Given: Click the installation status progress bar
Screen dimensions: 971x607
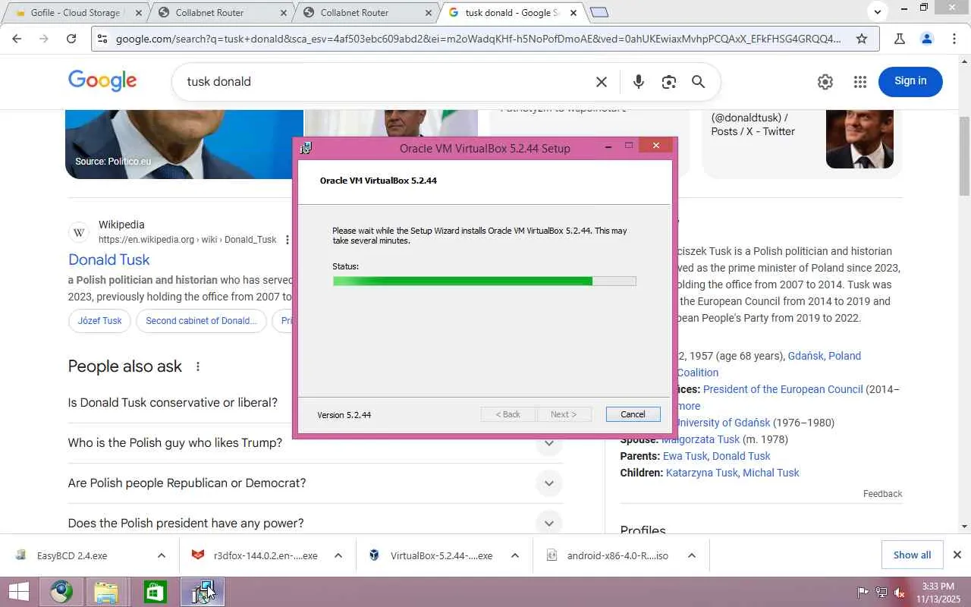Looking at the screenshot, I should pyautogui.click(x=484, y=281).
